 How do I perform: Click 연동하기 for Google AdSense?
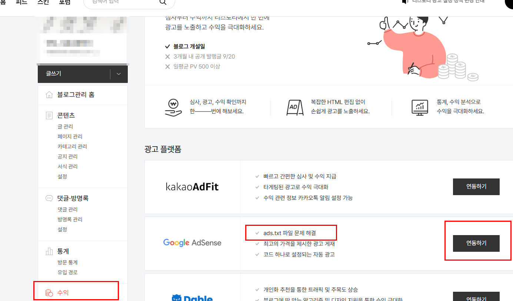coord(476,244)
